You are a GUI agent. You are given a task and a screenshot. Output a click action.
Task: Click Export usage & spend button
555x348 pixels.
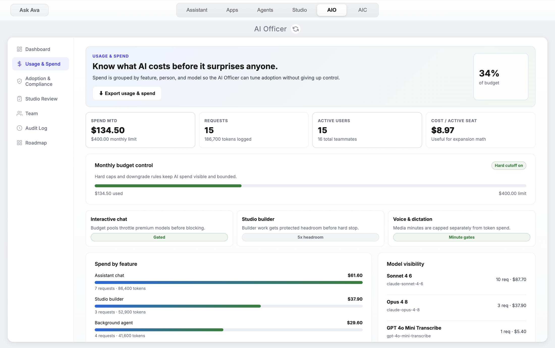coord(127,93)
